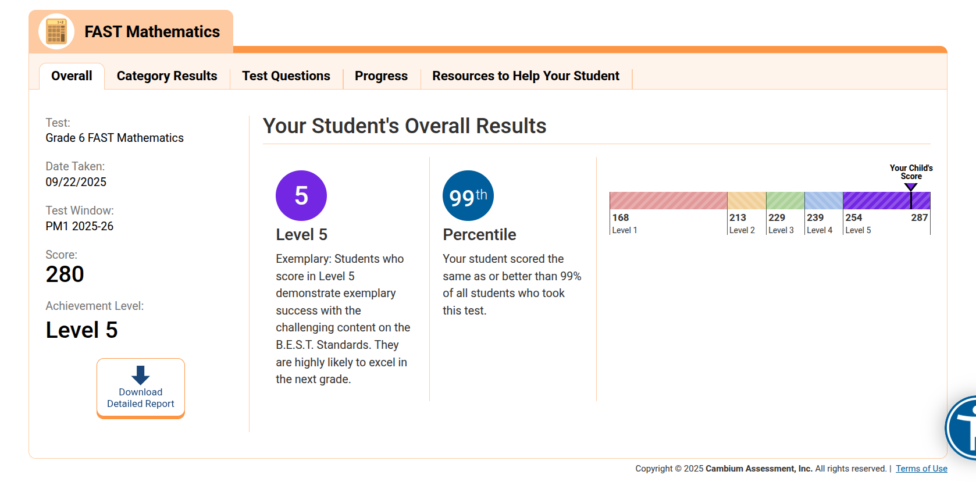Open Resources to Help Your Student tab
Screen dimensions: 976x482
click(525, 76)
